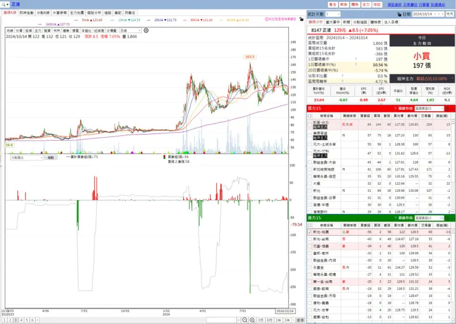Viewport: 456px width, 324px height.
Task: Select the 華南永昌-板橋 seller row
Action: (380, 275)
